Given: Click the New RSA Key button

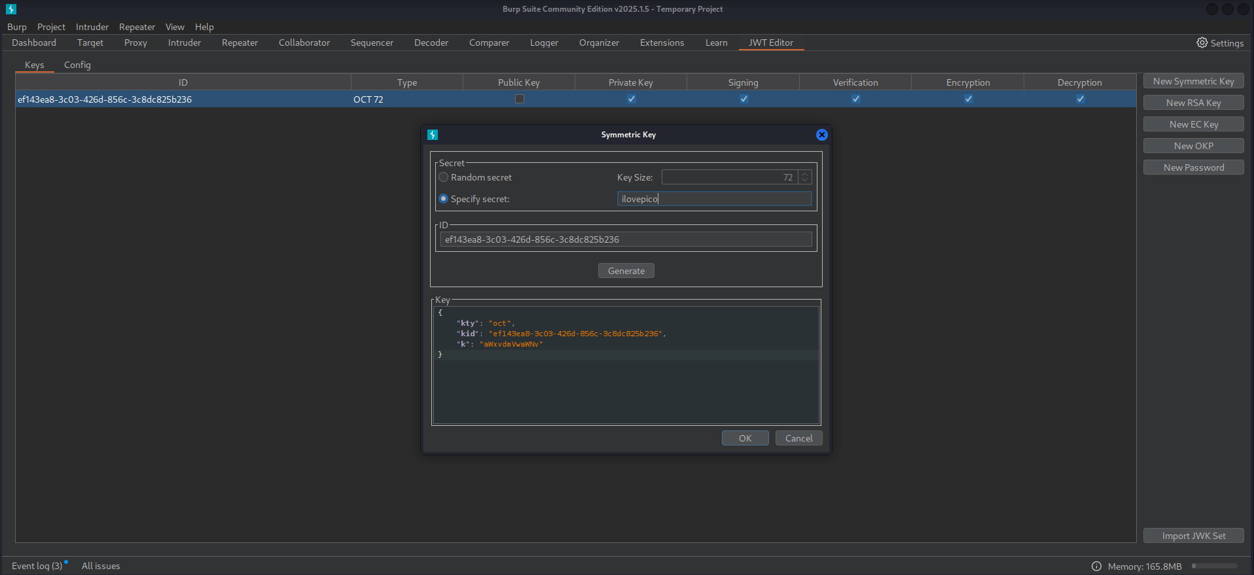Looking at the screenshot, I should tap(1194, 103).
